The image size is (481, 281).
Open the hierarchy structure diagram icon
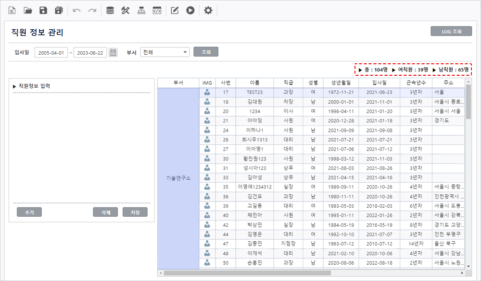[x=141, y=11]
